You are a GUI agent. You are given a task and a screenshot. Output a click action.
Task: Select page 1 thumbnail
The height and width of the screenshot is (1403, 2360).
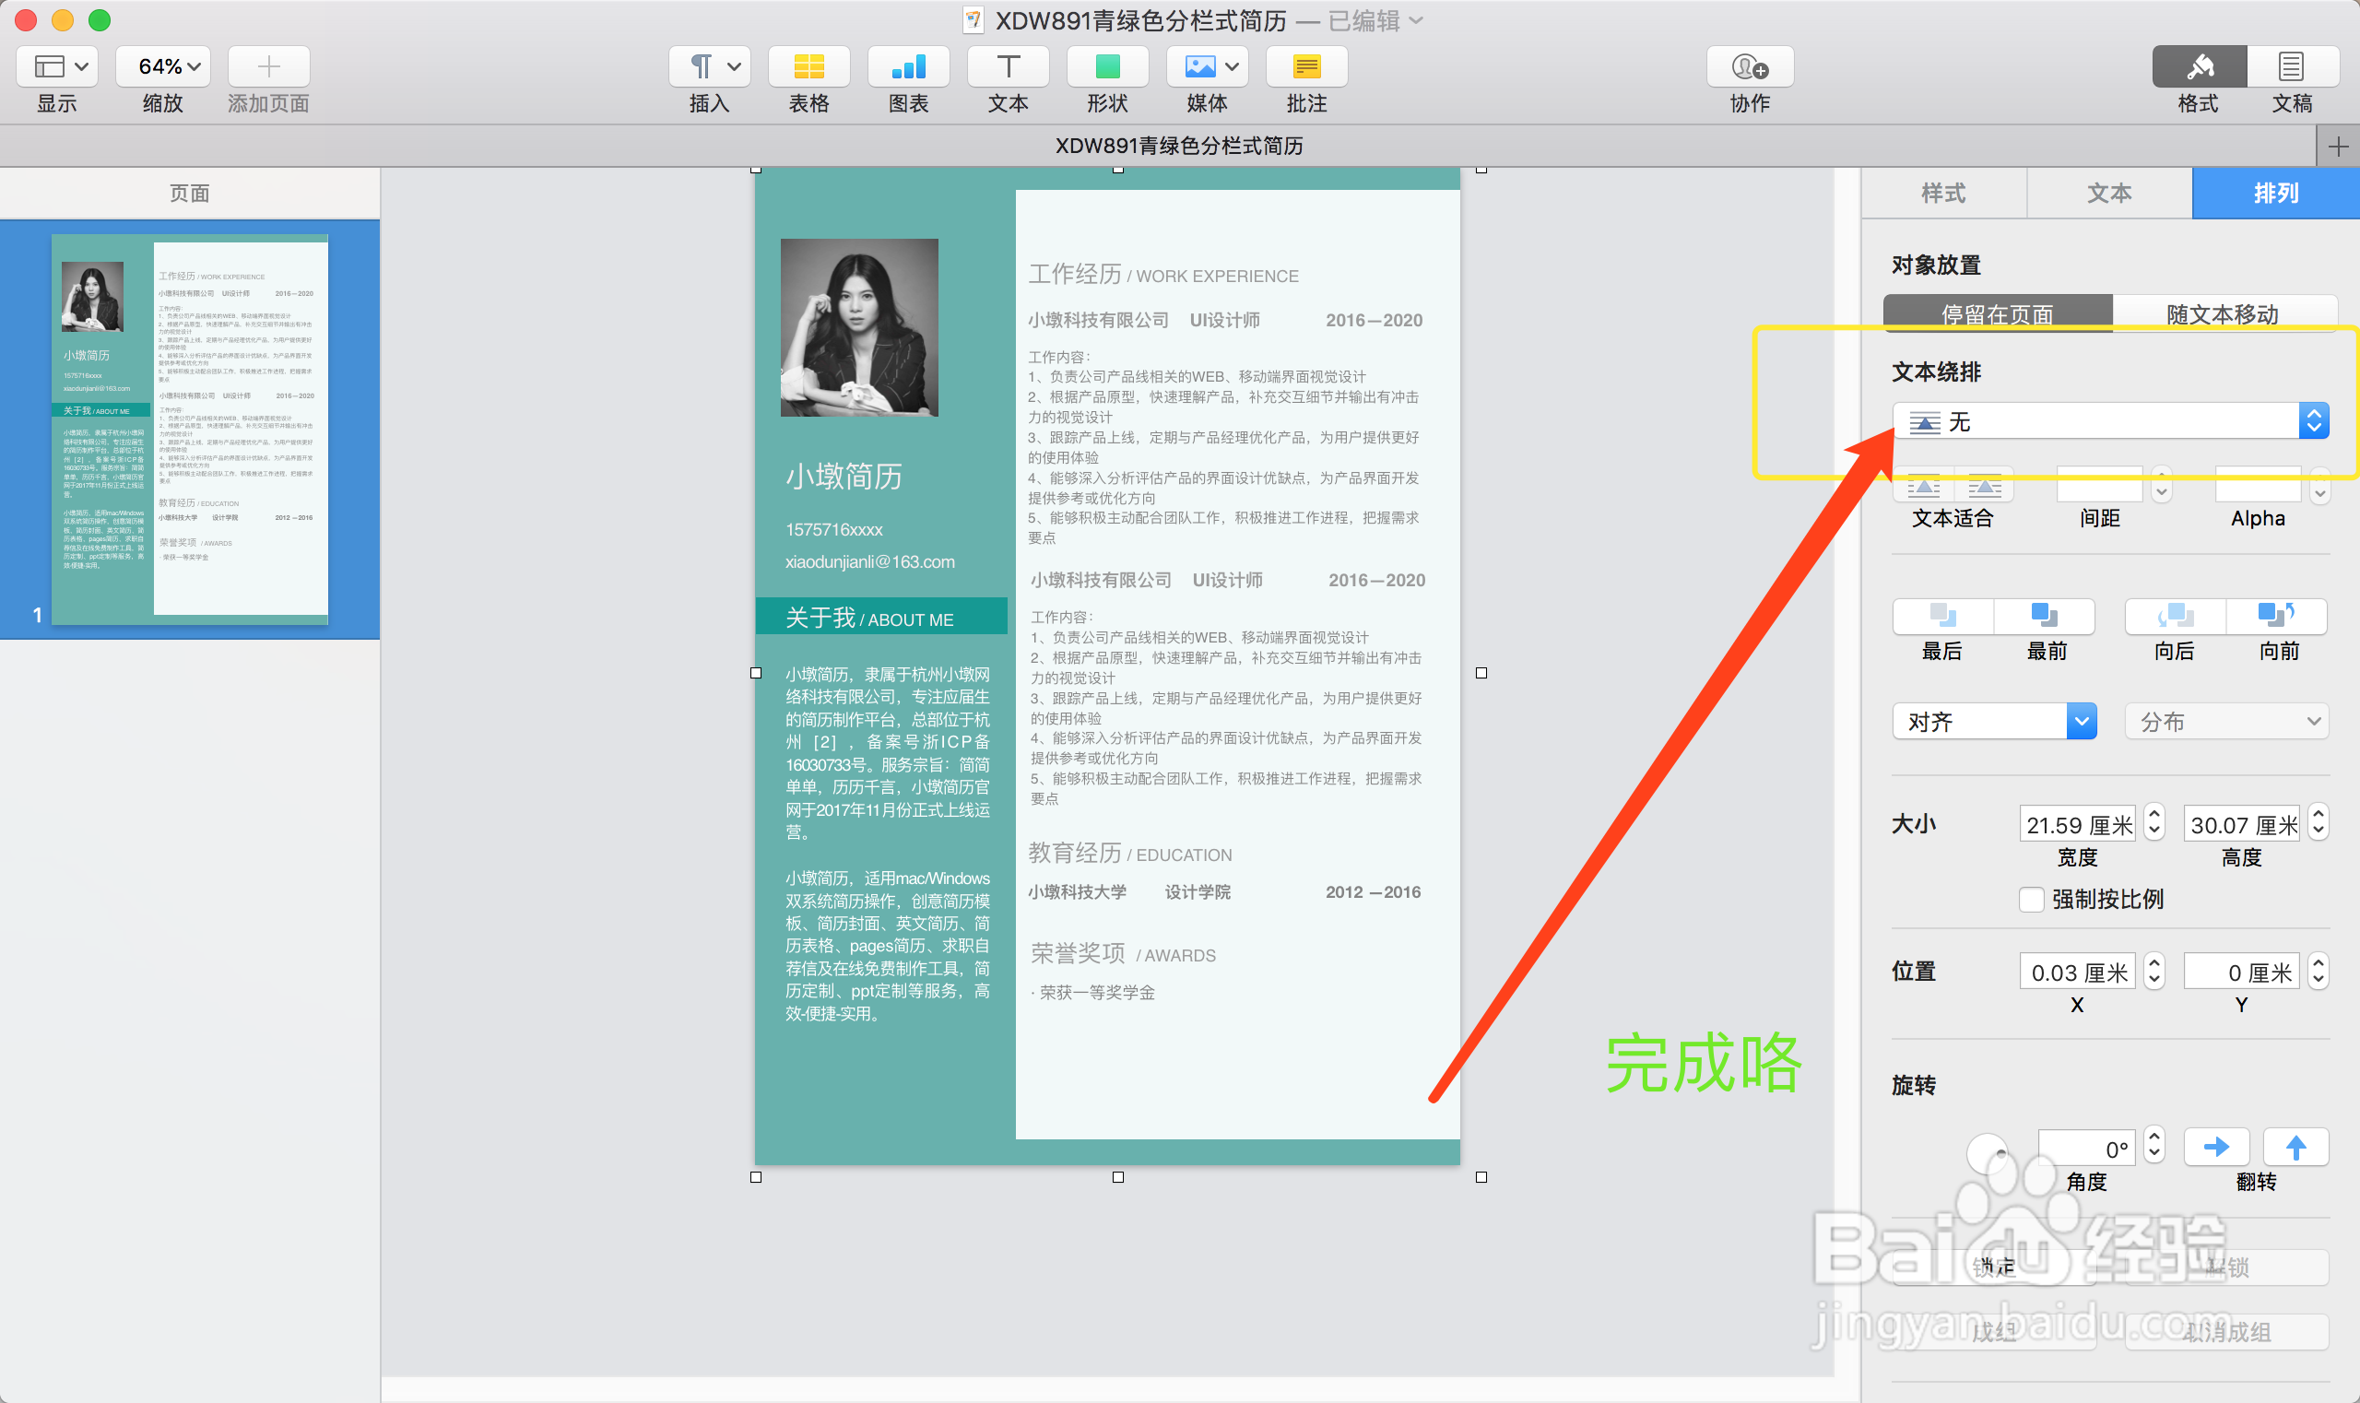[189, 430]
